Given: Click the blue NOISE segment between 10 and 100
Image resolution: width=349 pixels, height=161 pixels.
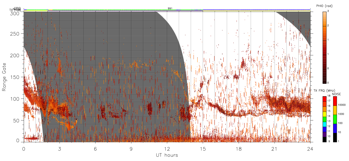Looking at the screenshot, I should pyautogui.click(x=335, y=128).
